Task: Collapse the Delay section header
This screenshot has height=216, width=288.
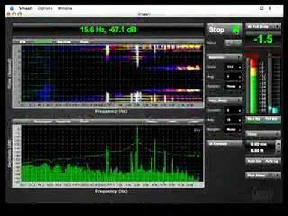Action: click(263, 134)
